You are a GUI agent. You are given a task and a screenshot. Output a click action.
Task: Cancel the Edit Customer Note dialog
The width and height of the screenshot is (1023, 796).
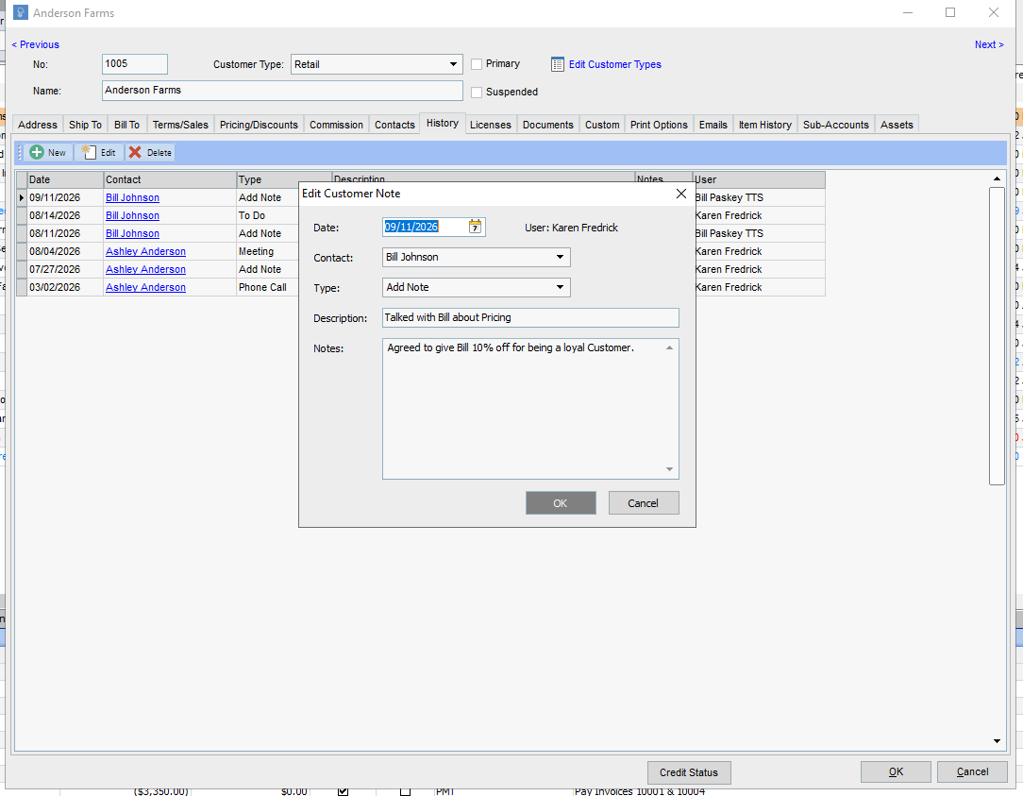pyautogui.click(x=644, y=502)
